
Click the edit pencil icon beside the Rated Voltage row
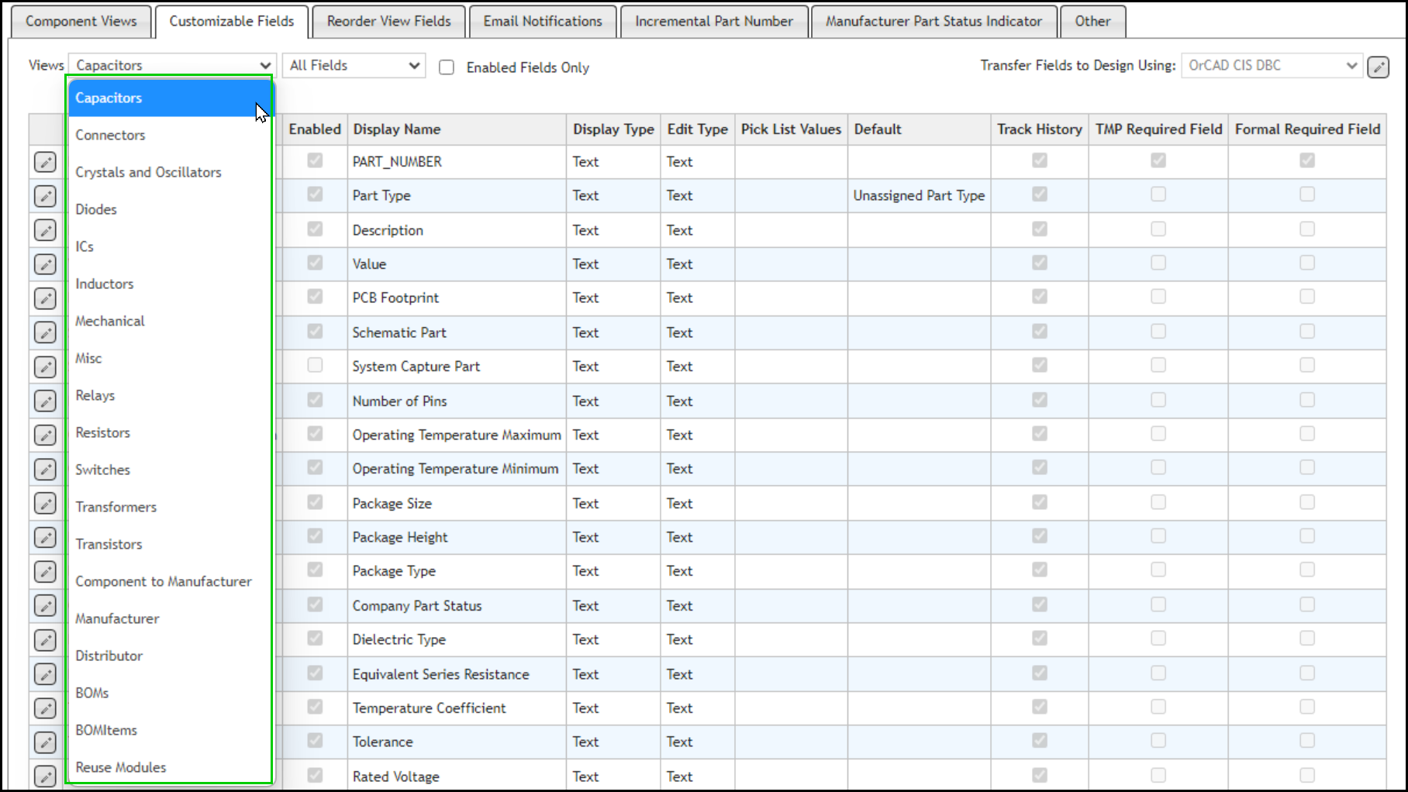tap(46, 776)
